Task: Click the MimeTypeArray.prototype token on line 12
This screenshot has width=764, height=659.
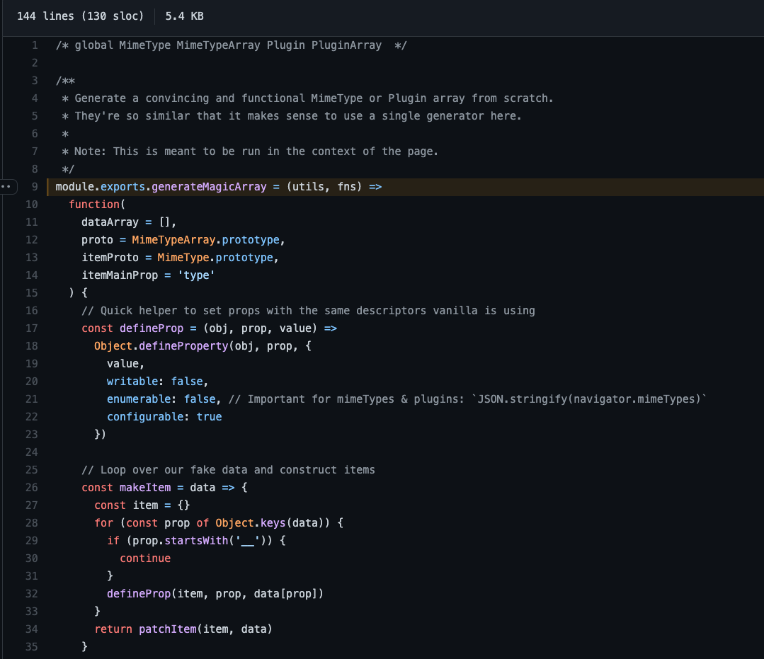Action: pyautogui.click(x=207, y=239)
